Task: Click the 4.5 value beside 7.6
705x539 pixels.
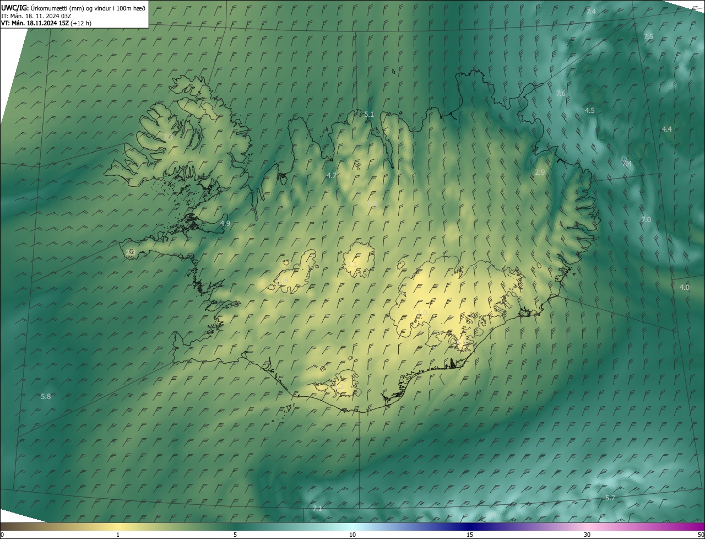Action: click(589, 110)
